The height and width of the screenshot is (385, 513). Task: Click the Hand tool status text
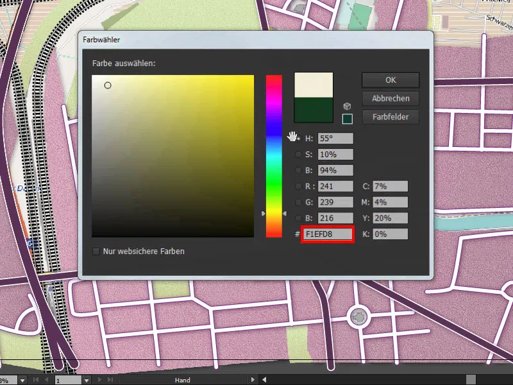coord(183,380)
